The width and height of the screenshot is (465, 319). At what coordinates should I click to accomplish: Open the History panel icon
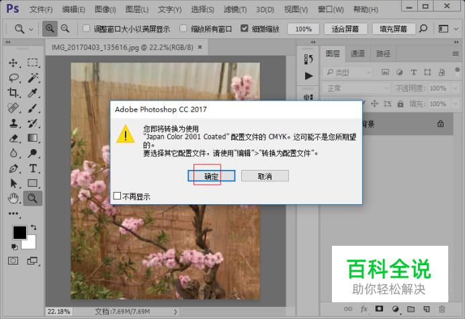point(308,59)
